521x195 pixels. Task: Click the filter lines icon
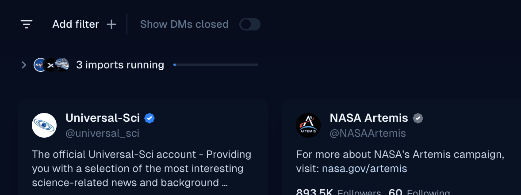pos(27,24)
